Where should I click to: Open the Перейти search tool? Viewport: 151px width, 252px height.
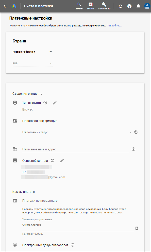coord(79,6)
